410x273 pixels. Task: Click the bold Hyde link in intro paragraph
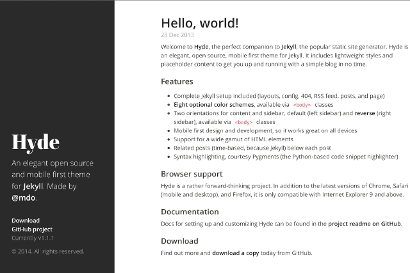tap(202, 47)
